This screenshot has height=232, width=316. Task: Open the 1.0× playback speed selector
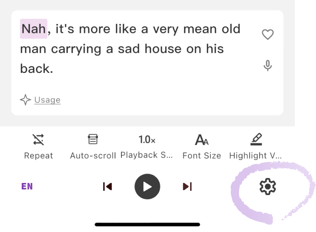pos(147,140)
